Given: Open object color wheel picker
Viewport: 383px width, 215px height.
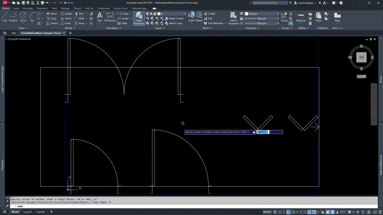Looking at the screenshot, I should [x=241, y=14].
